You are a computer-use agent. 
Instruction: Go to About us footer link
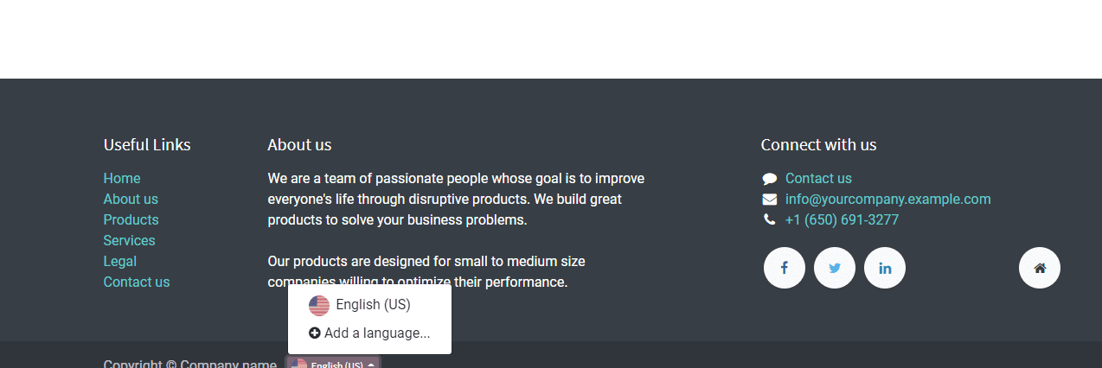point(131,200)
